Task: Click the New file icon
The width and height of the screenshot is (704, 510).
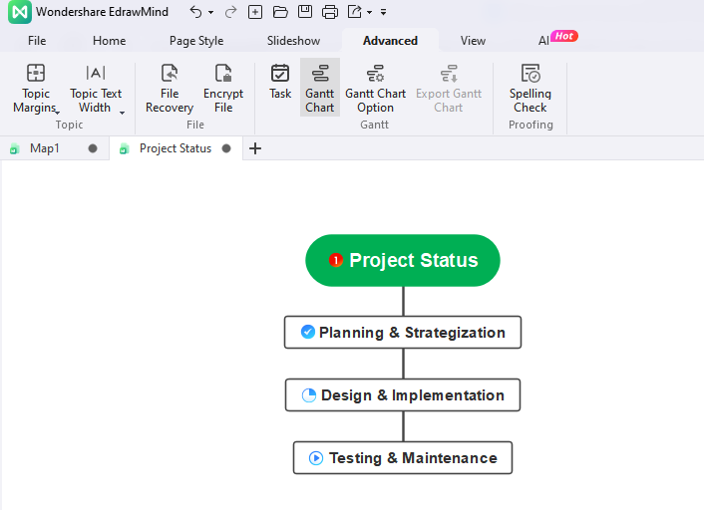Action: pyautogui.click(x=255, y=12)
